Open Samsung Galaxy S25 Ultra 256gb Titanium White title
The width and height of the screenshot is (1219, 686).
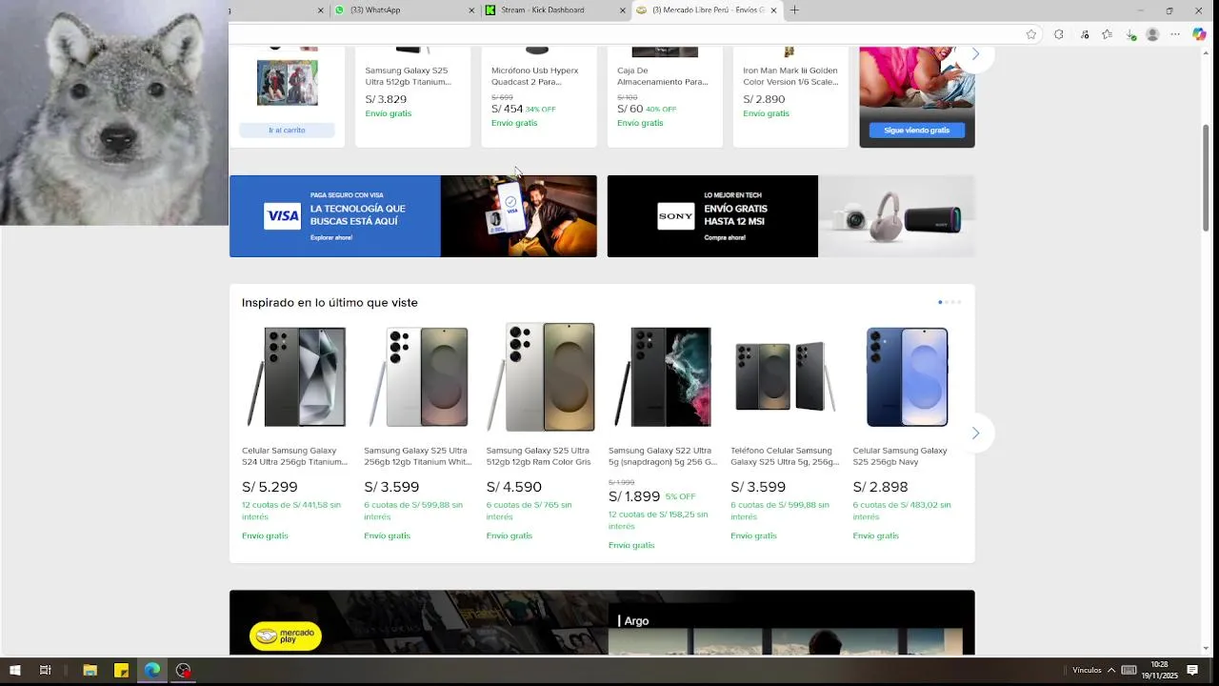click(x=417, y=456)
